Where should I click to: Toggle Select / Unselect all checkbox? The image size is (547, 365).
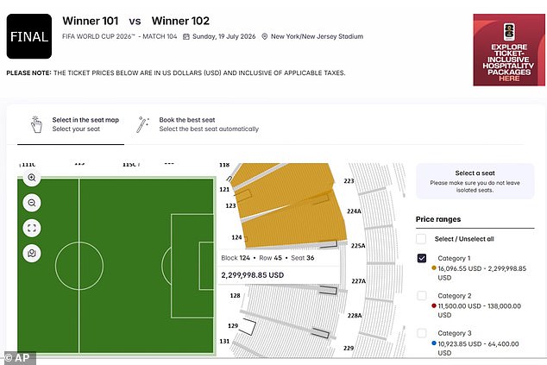421,239
